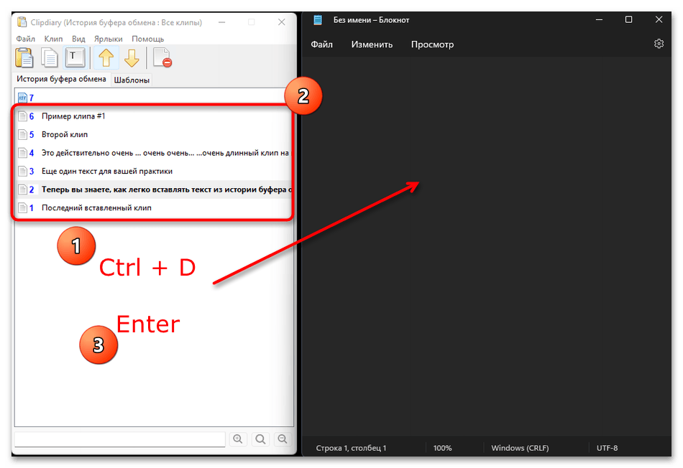Screen dimensions: 683x468
Task: Open Notepad settings gear
Action: (659, 44)
